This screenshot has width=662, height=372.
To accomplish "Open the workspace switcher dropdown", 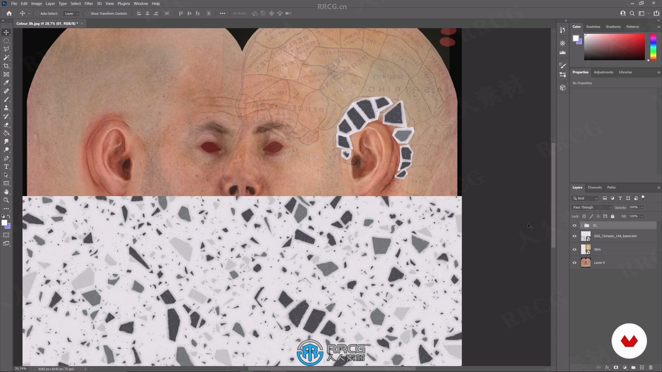I will 643,13.
